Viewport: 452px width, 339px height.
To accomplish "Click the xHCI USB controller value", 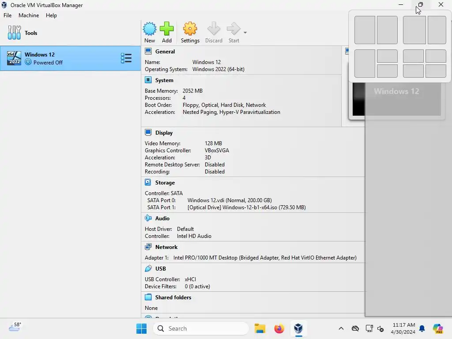I will (x=190, y=279).
